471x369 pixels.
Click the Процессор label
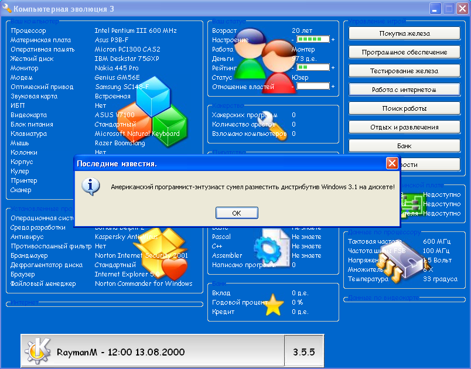coord(28,30)
